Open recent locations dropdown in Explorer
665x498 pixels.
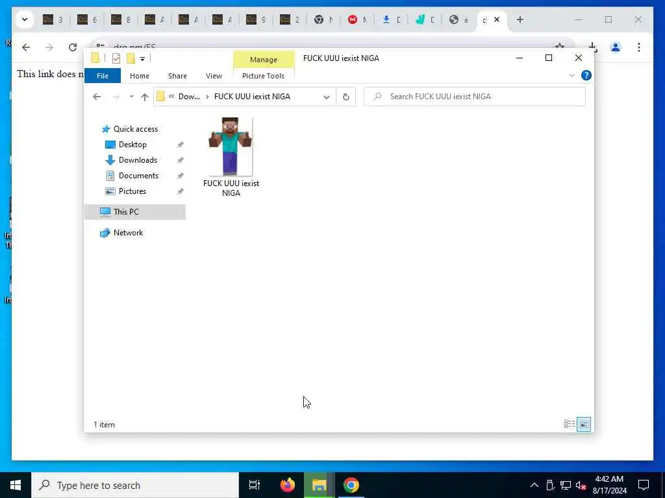coord(131,97)
